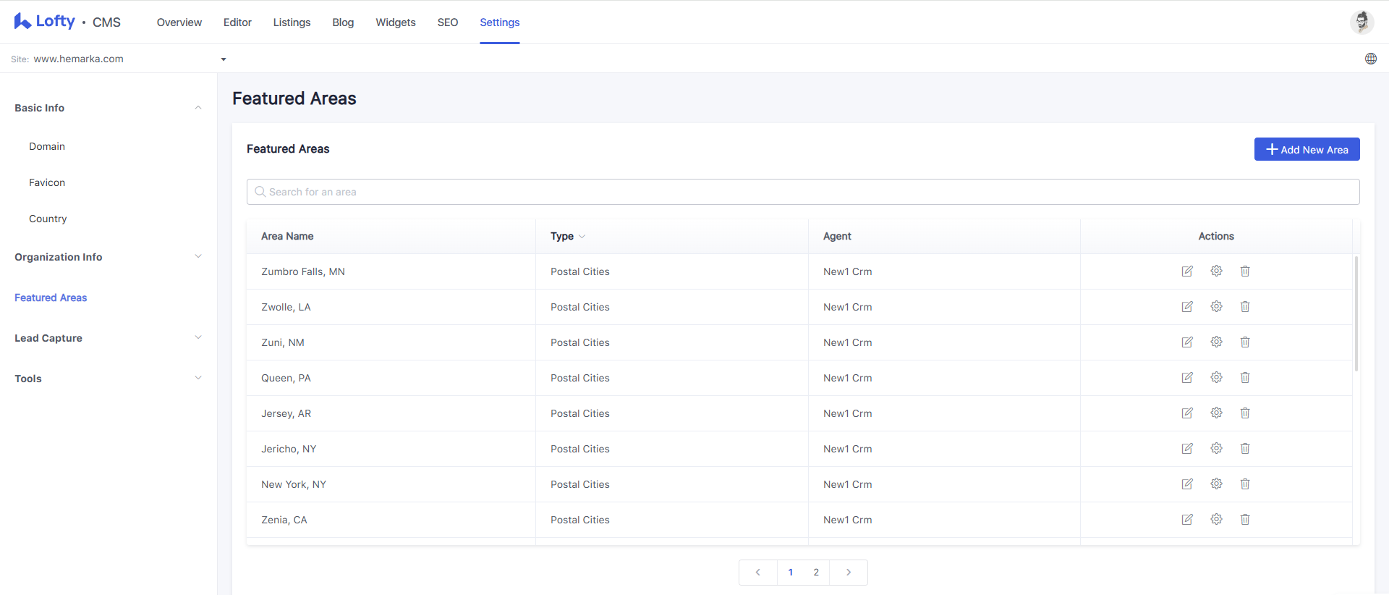
Task: Jump to page 2 of areas
Action: click(x=816, y=573)
